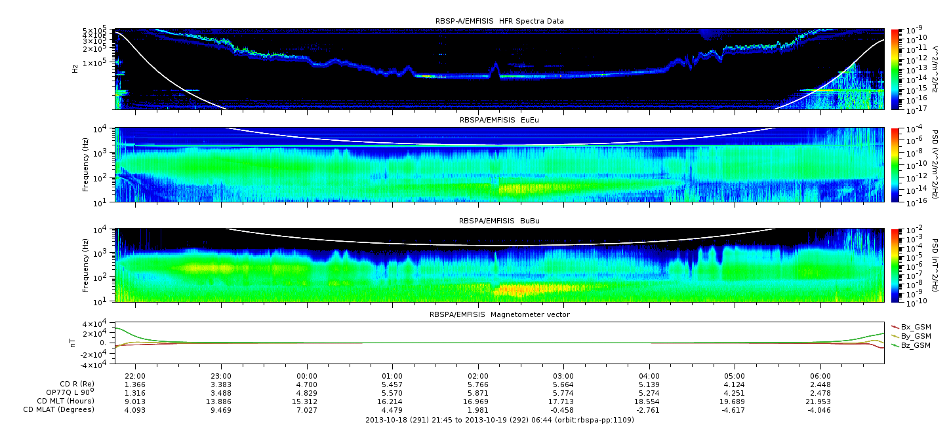The image size is (949, 431).
Task: Click the By_GSM legend entry
Action: pos(916,336)
